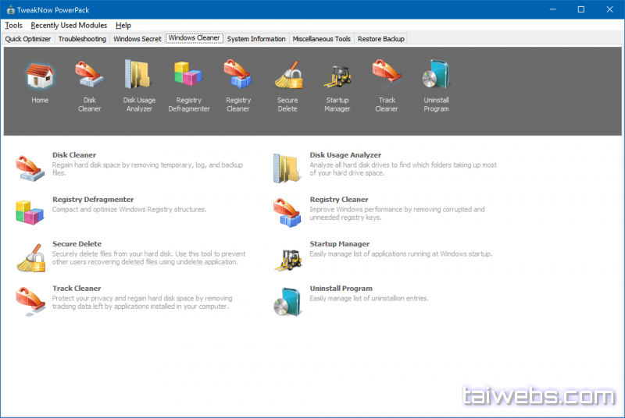Click the Uninstall Program toolbar icon
625x418 pixels.
pos(436,77)
